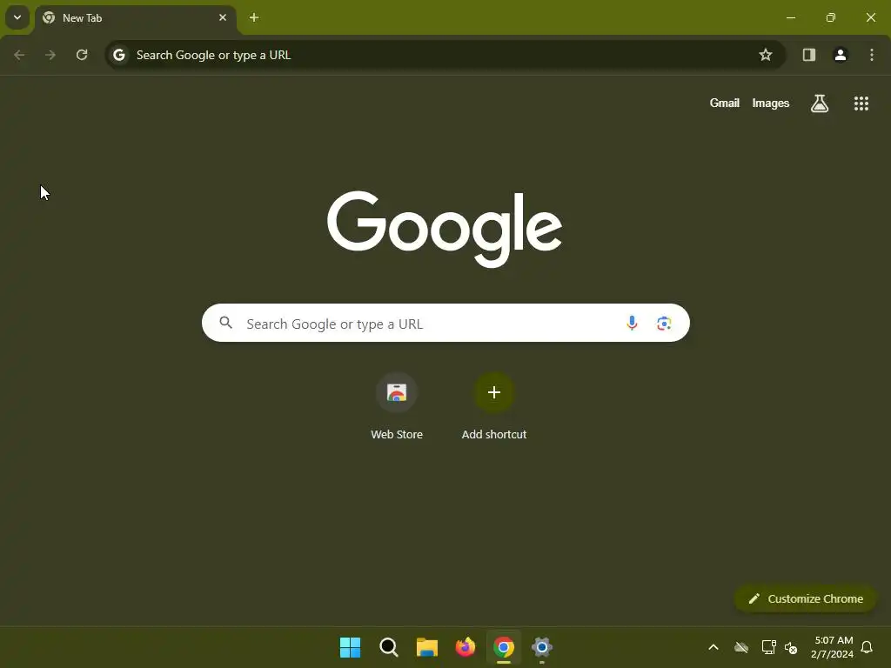The height and width of the screenshot is (668, 891).
Task: Click the Google logo
Action: point(445,229)
